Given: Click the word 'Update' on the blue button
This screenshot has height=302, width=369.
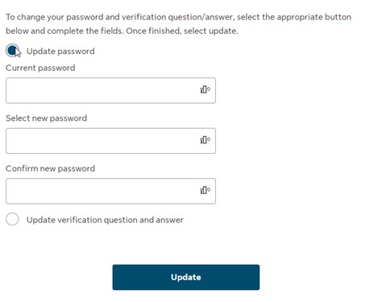Looking at the screenshot, I should (186, 277).
